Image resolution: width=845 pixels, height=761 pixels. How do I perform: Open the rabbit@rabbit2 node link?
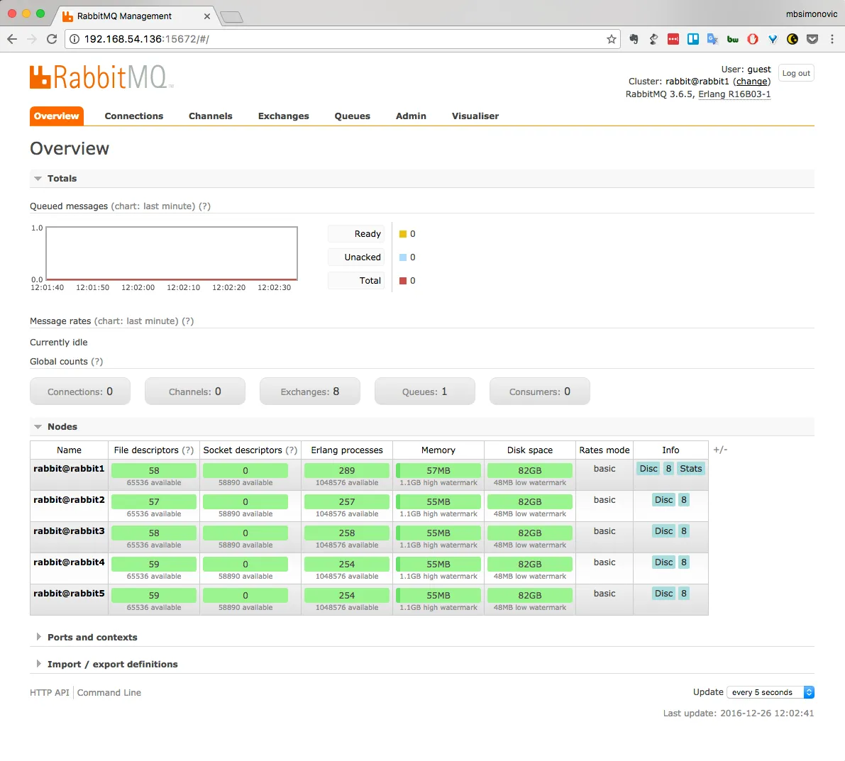(x=69, y=500)
